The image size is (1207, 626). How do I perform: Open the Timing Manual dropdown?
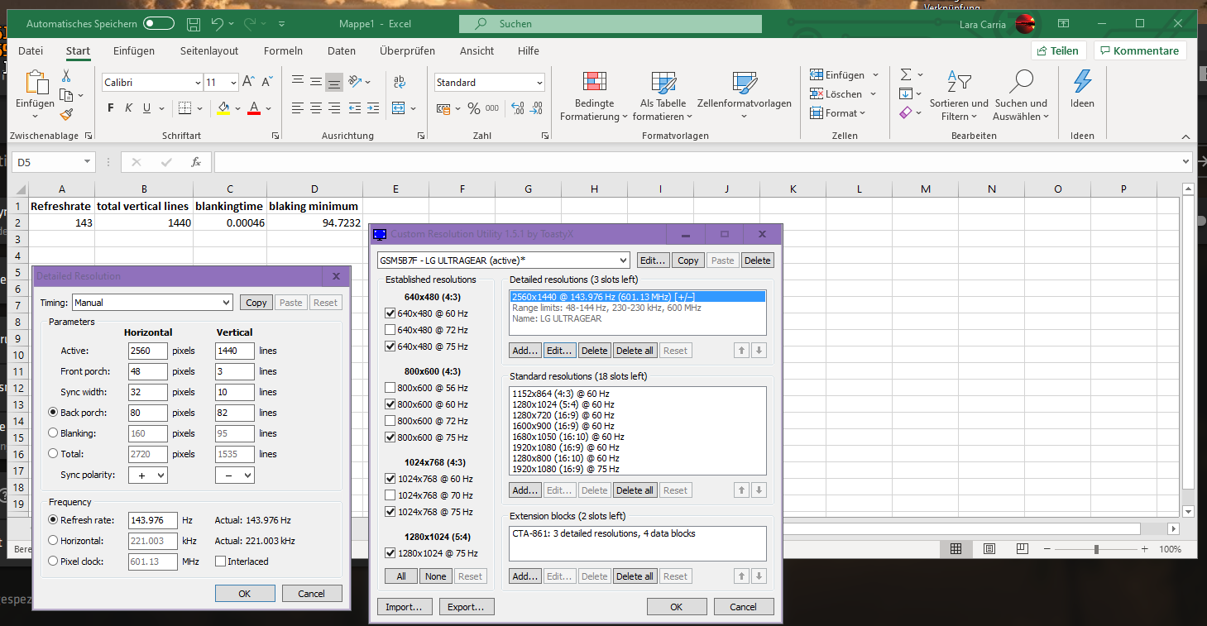point(152,303)
